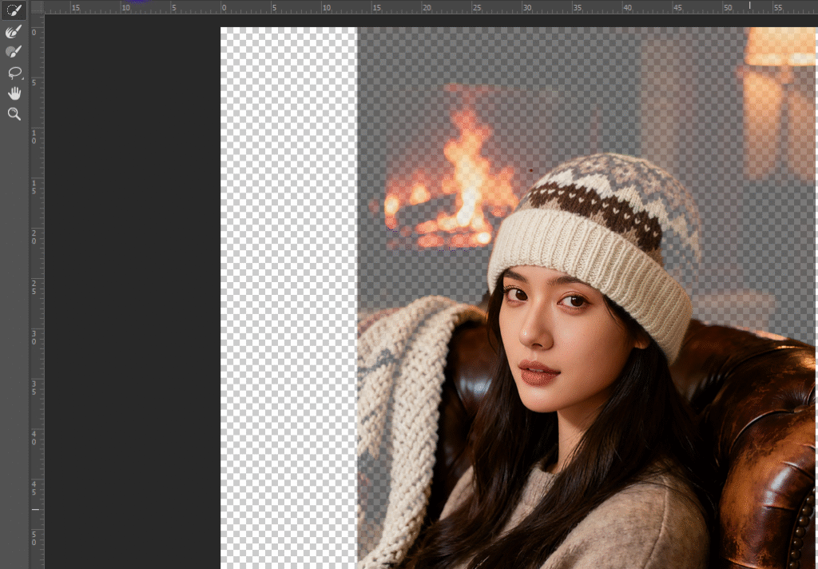Switch to the Hand tool

(14, 94)
